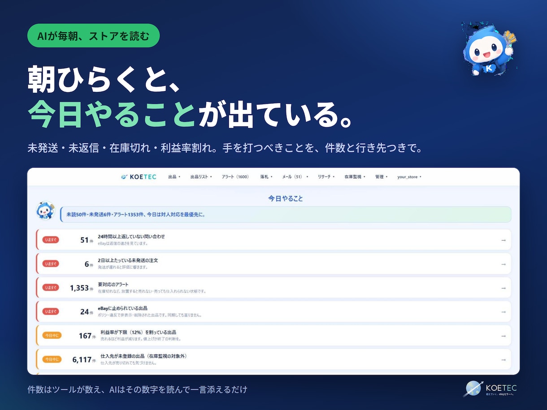Viewport: 547px width, 410px height.
Task: Click the eBayは返信の速さを見ています subtitle
Action: coord(123,244)
